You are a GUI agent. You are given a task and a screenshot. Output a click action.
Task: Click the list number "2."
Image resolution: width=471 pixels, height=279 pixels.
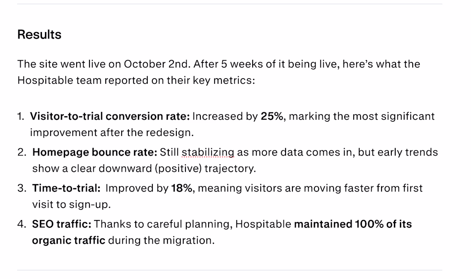(22, 153)
